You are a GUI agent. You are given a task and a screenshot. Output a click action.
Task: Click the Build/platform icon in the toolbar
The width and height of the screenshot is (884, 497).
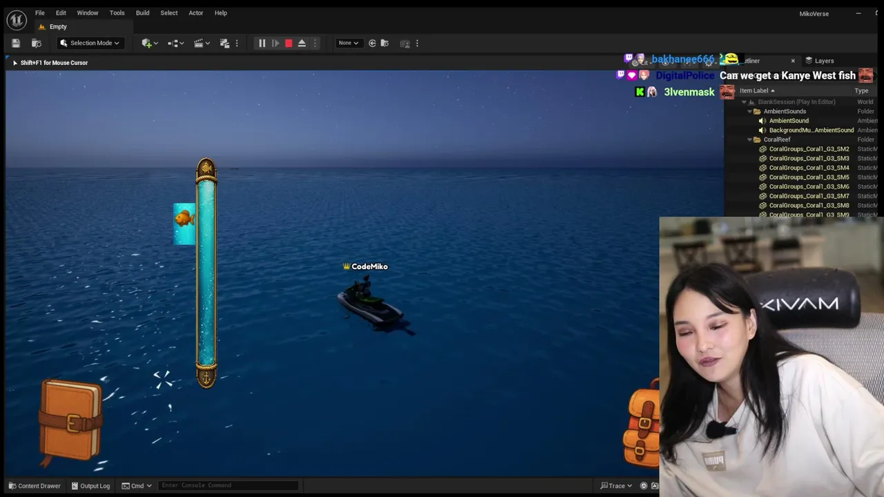(224, 43)
